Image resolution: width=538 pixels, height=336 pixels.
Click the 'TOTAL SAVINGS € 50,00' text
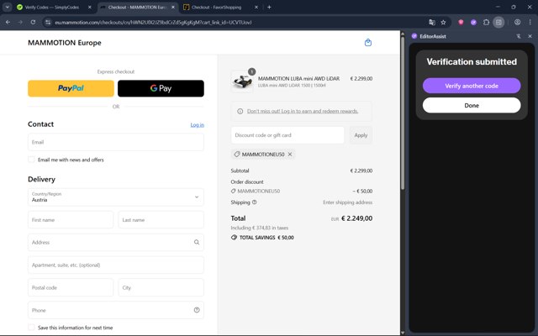tap(266, 237)
